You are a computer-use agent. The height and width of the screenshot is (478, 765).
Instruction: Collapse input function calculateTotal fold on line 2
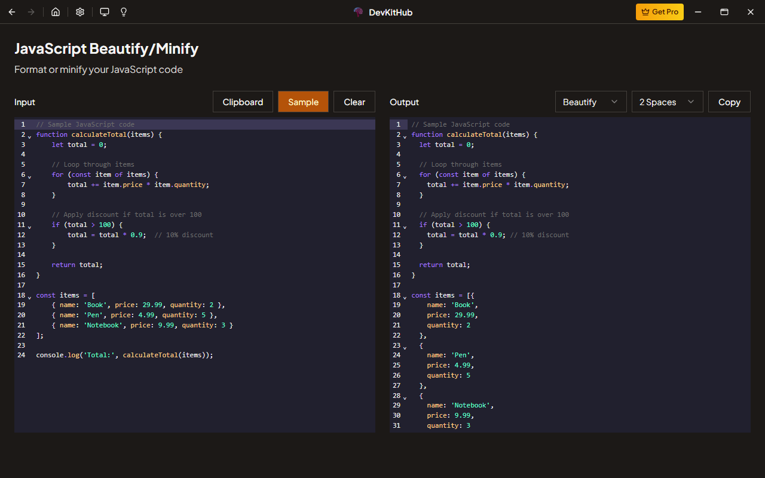(29, 137)
